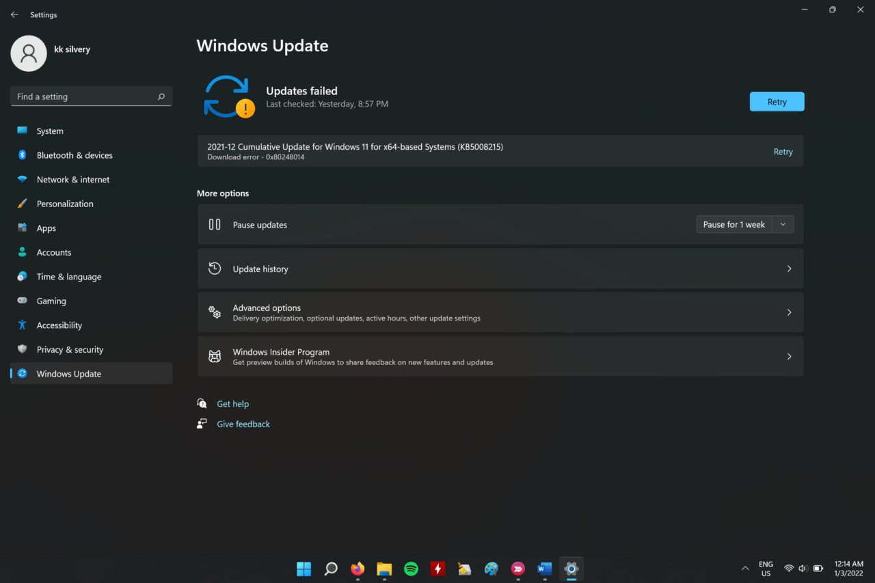
Task: Select Accounts in the sidebar
Action: [91, 252]
